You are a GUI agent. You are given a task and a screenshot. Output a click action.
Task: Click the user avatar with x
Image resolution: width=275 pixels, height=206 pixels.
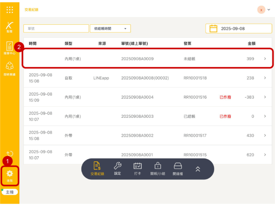coord(261,10)
